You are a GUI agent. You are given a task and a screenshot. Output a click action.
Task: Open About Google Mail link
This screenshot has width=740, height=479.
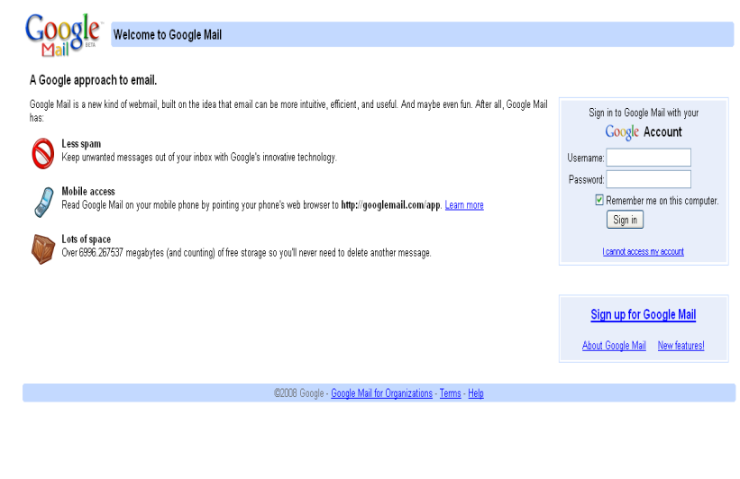(x=614, y=346)
